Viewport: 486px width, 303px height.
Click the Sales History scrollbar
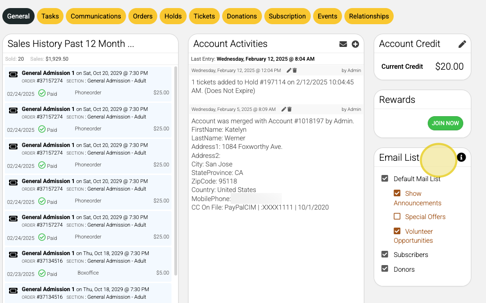click(176, 171)
